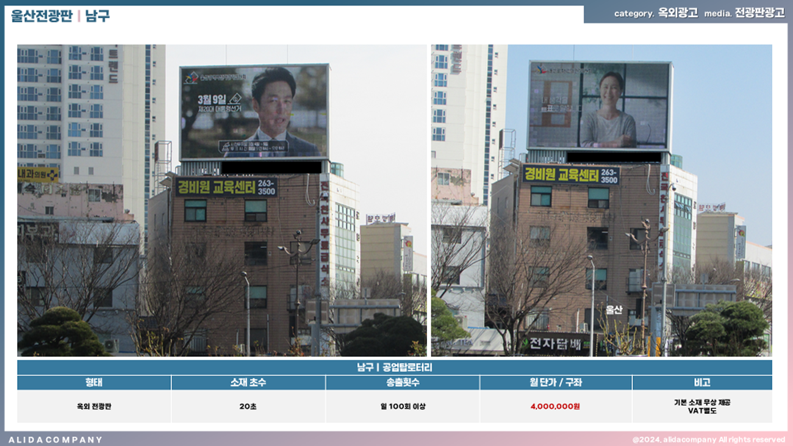Click the 울산전광판 slide title
This screenshot has height=446, width=793.
point(41,16)
